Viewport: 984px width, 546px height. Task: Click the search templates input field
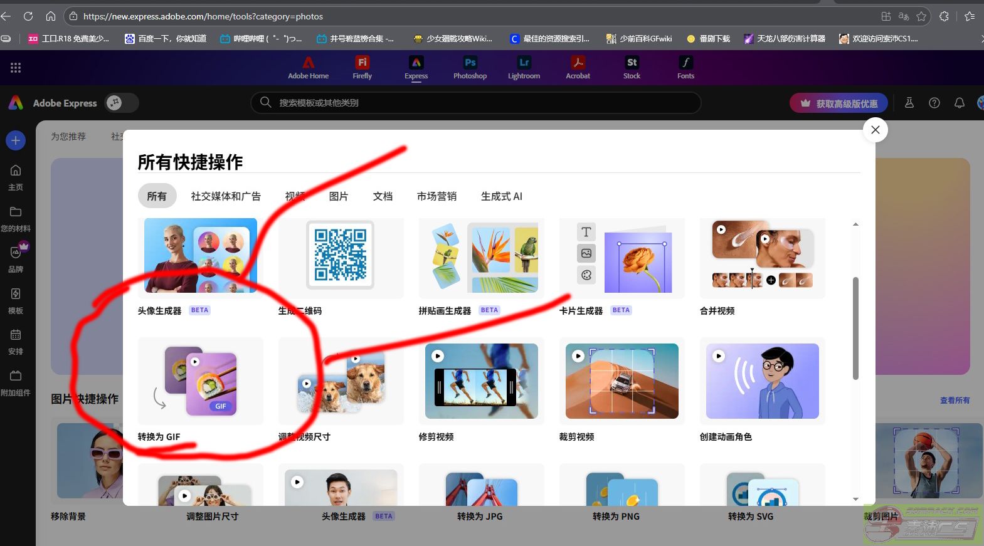(x=477, y=103)
